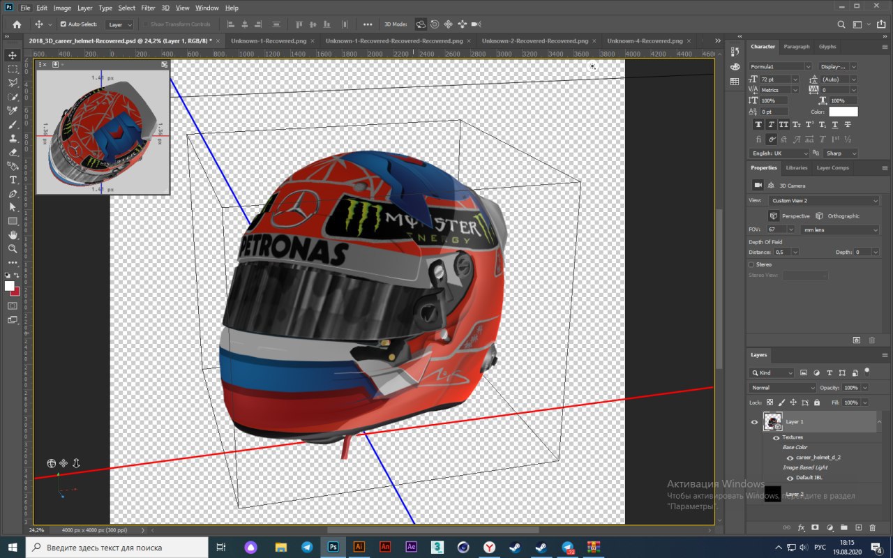Toggle Textures visibility eye icon

click(x=776, y=437)
